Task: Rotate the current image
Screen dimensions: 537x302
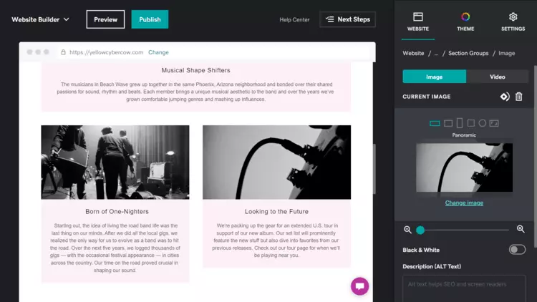Action: click(x=505, y=97)
